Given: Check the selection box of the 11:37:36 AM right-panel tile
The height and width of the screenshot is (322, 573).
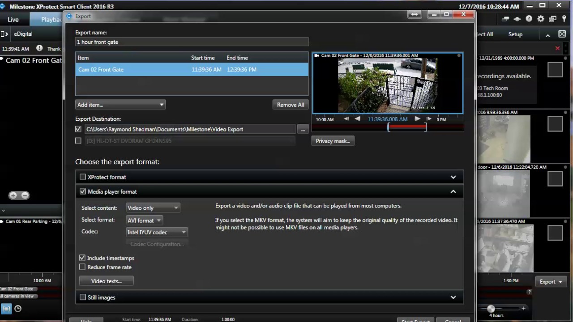Looking at the screenshot, I should tap(555, 233).
